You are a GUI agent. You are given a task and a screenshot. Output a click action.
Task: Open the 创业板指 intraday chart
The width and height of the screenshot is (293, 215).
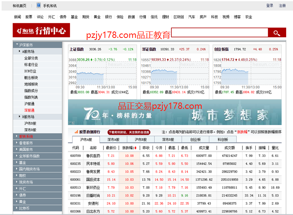click(x=247, y=74)
